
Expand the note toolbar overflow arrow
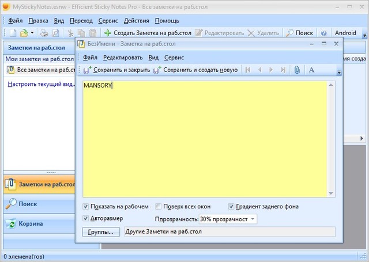339,73
